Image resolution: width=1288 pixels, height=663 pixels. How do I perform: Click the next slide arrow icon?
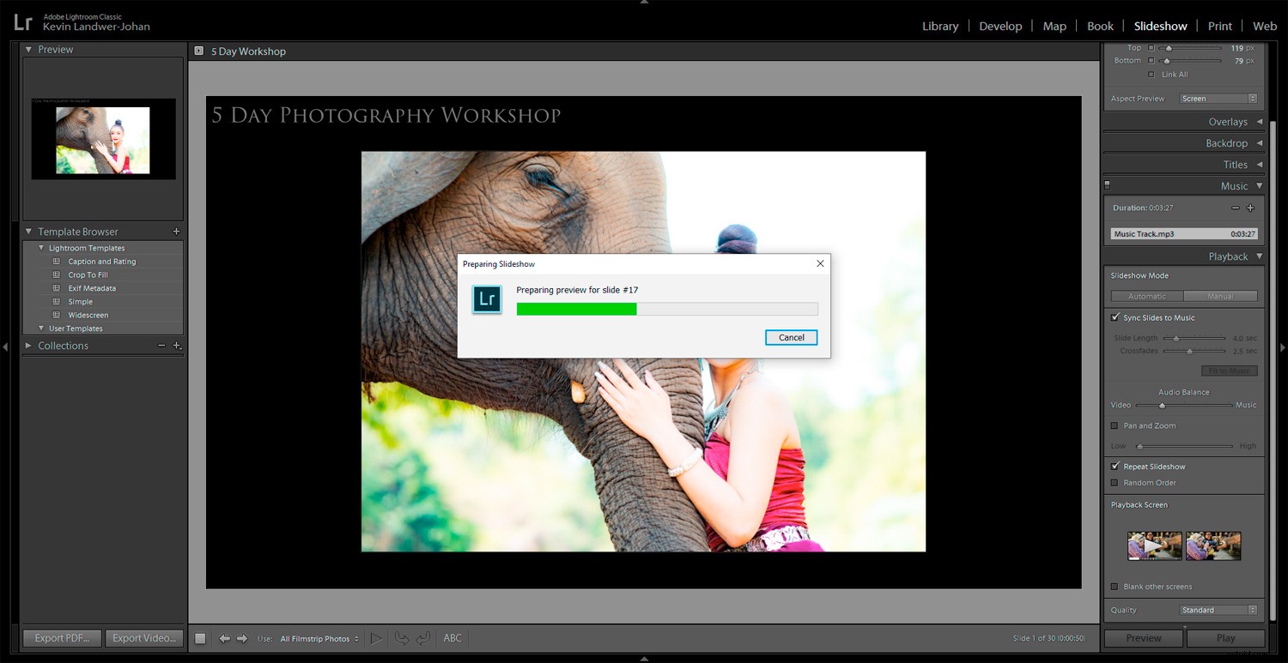tap(243, 637)
